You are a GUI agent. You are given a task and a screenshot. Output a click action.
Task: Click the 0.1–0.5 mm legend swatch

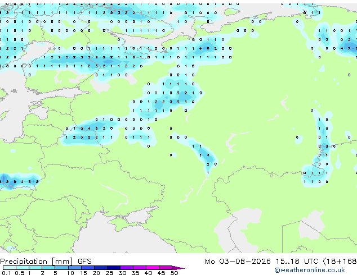[10, 268]
